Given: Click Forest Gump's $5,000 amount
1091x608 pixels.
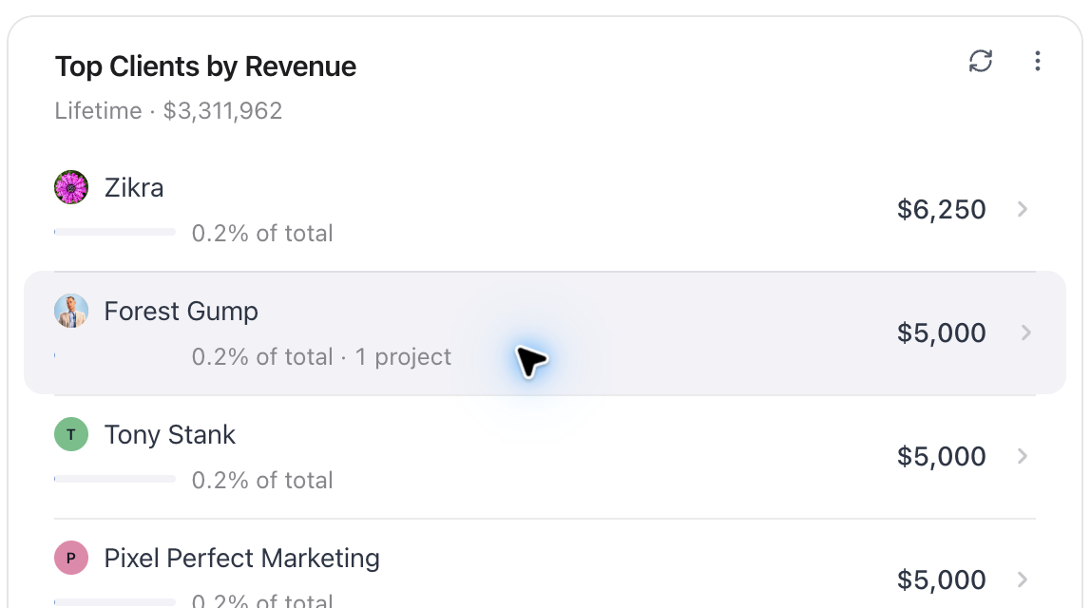Looking at the screenshot, I should pyautogui.click(x=941, y=333).
